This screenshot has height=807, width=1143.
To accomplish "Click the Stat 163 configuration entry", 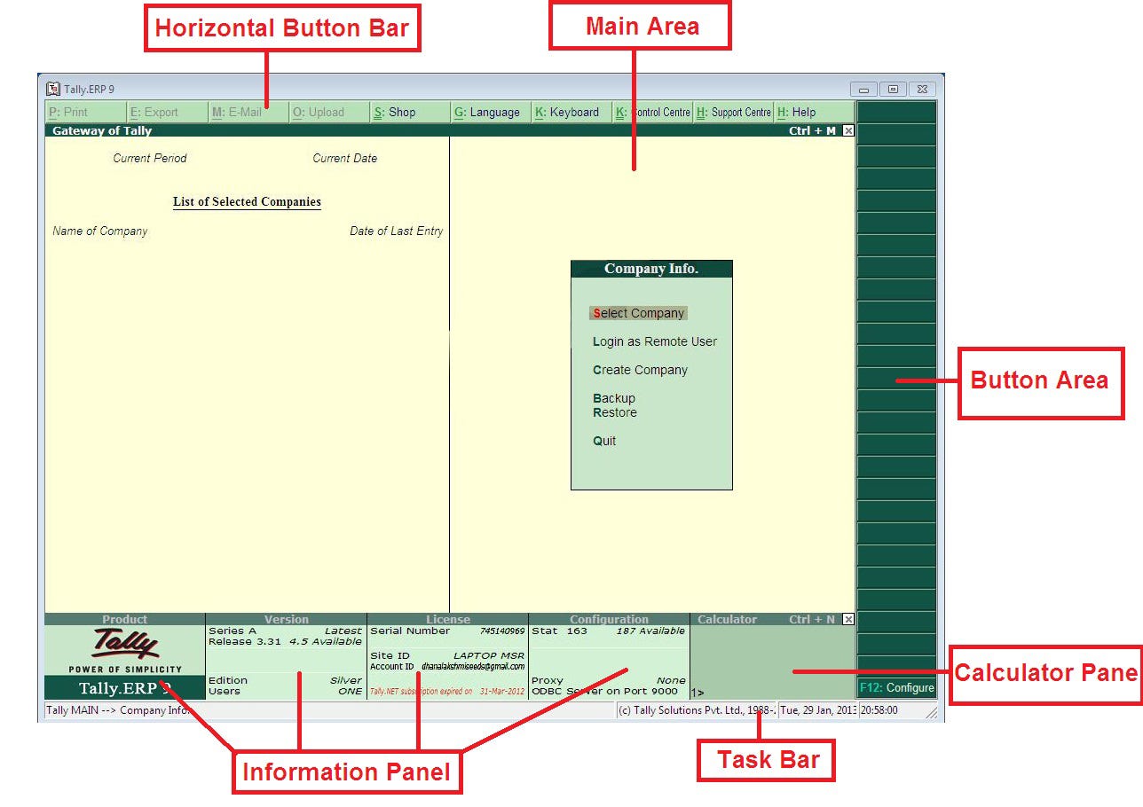I will point(559,631).
